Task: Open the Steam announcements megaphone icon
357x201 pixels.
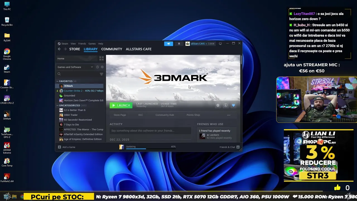Action: coord(168,44)
